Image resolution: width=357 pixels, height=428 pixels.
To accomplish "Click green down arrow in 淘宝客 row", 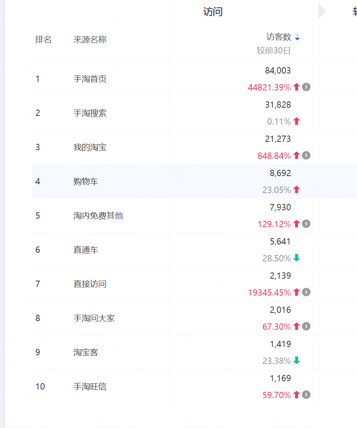I will pyautogui.click(x=296, y=361).
